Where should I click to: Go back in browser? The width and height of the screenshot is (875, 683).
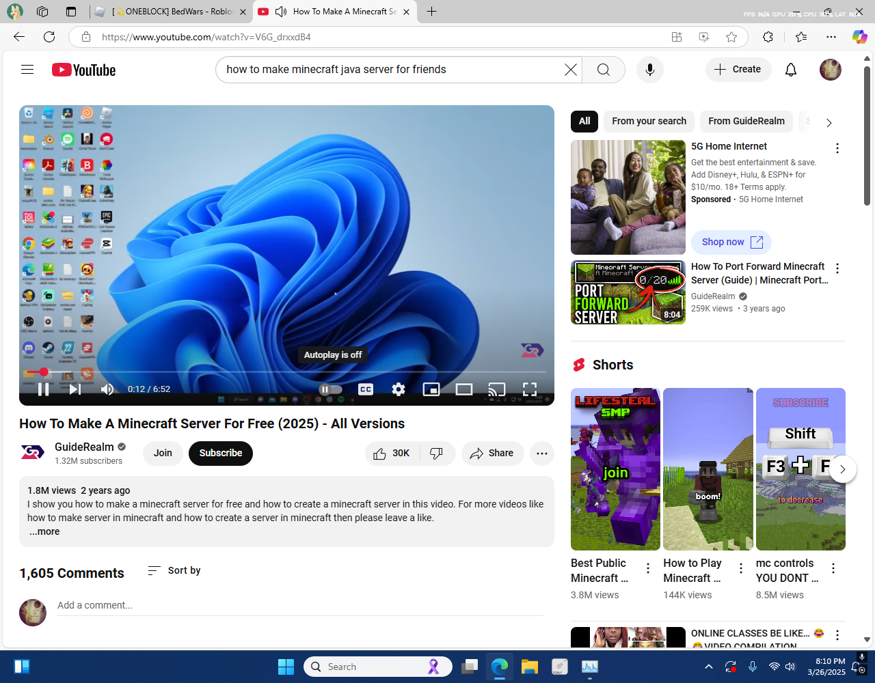click(19, 37)
